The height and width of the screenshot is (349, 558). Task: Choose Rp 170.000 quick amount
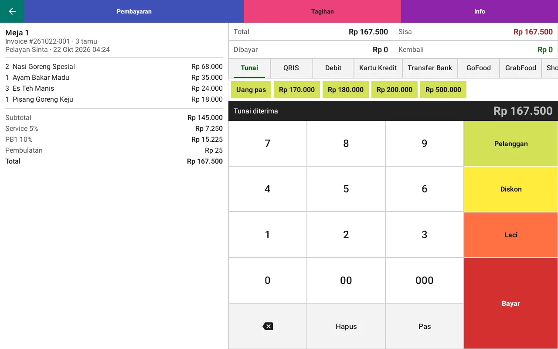(x=297, y=89)
